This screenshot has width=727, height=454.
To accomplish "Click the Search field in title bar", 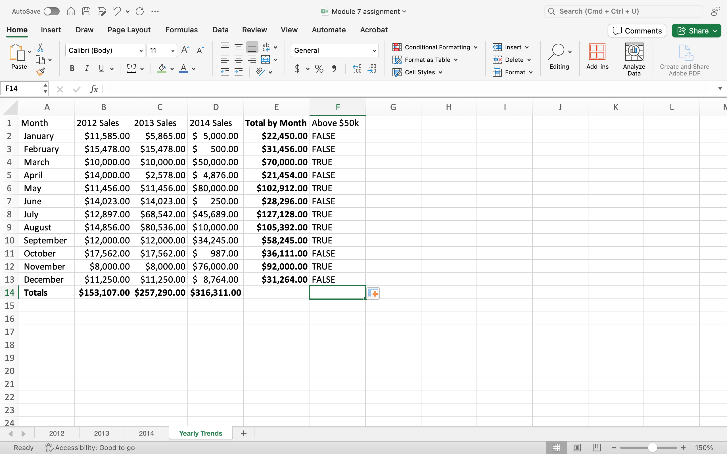I will tap(623, 11).
